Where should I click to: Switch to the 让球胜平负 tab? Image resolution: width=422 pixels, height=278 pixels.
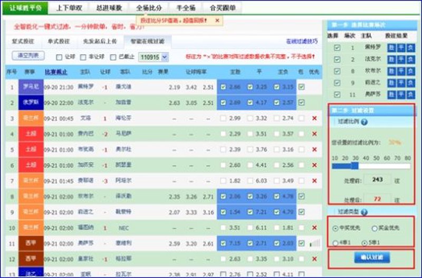coord(25,8)
